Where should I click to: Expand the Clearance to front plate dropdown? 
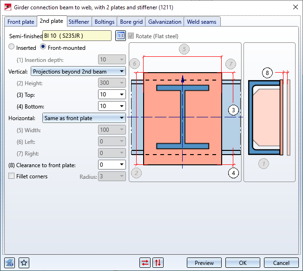[x=122, y=164]
